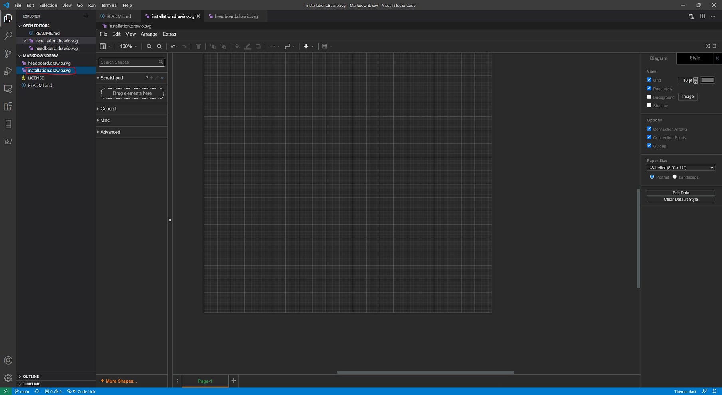Click the Undo icon in the editor toolbar
The image size is (722, 395).
[173, 46]
